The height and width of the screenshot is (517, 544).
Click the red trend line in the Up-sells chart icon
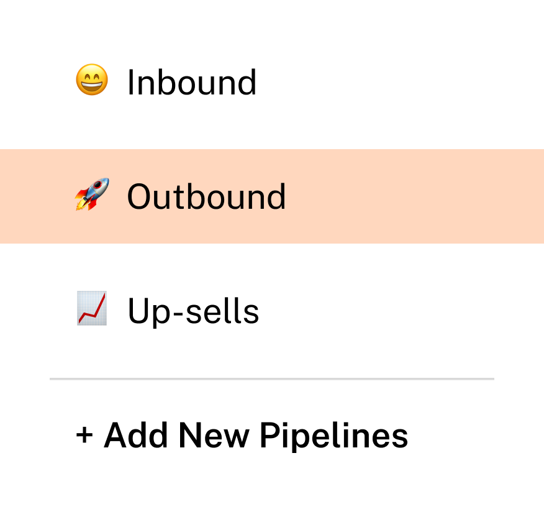[91, 308]
